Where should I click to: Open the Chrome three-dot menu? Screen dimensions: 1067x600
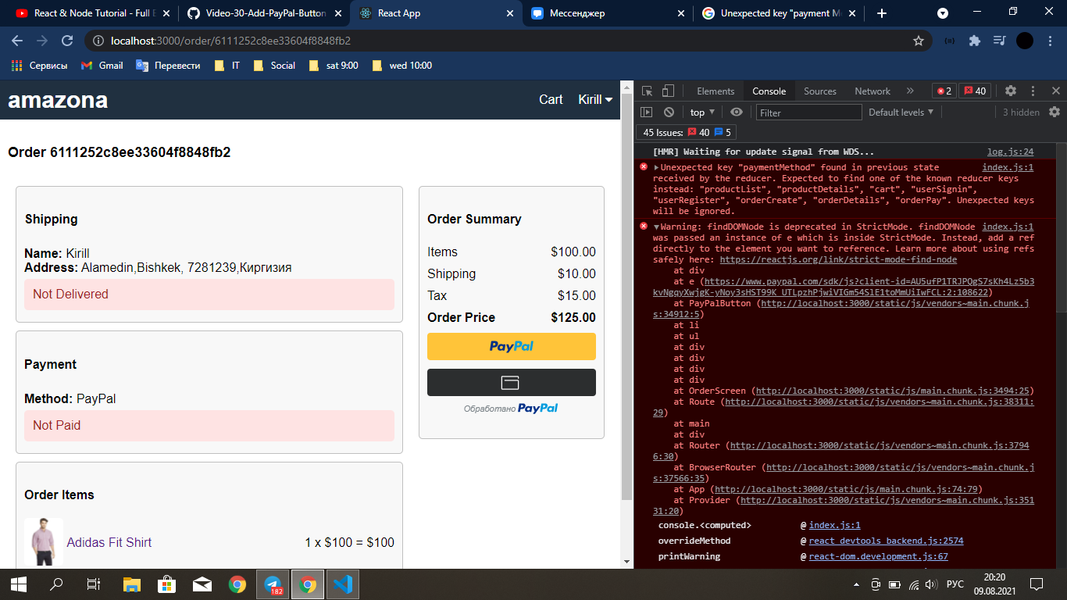[1049, 41]
